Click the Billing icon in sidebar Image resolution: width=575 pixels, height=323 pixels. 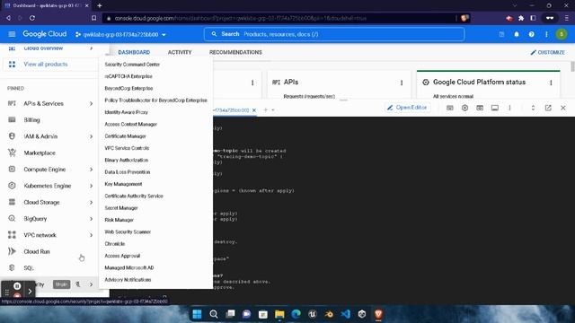pyautogui.click(x=12, y=119)
